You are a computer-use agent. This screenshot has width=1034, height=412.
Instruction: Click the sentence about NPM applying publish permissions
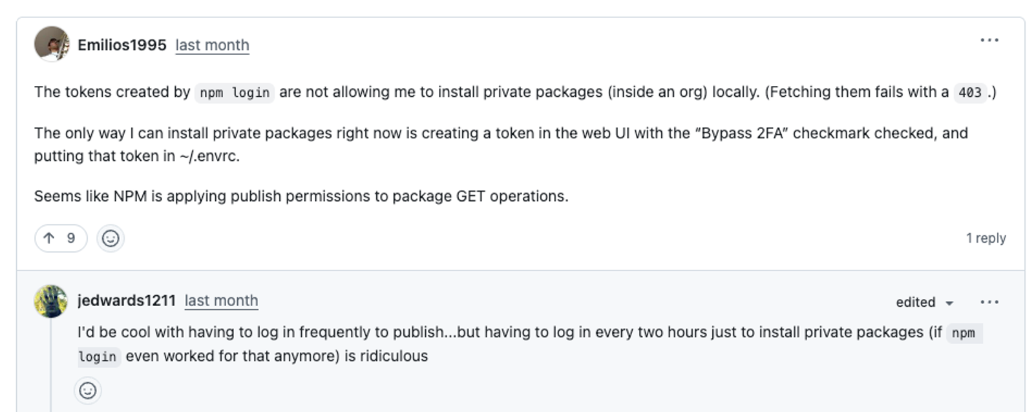[301, 196]
